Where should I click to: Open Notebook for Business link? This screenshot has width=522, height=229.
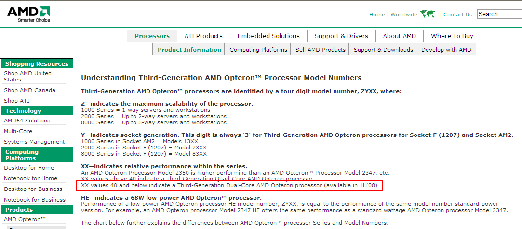[x=35, y=200]
